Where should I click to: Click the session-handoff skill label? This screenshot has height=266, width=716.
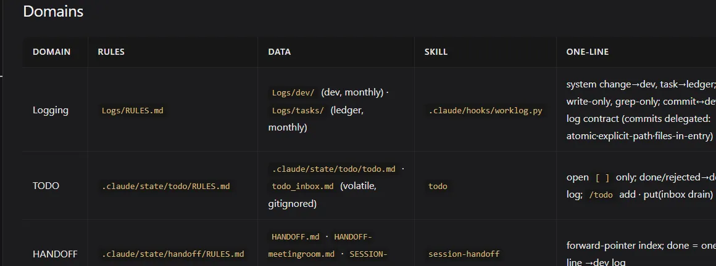(464, 254)
